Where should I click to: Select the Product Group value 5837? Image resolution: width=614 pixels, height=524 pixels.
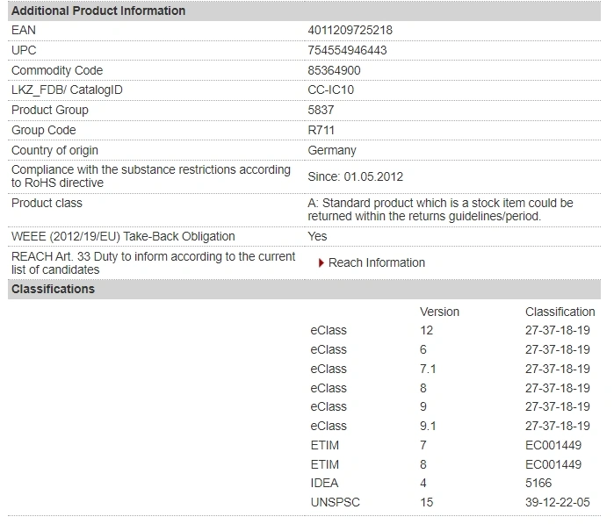point(321,110)
